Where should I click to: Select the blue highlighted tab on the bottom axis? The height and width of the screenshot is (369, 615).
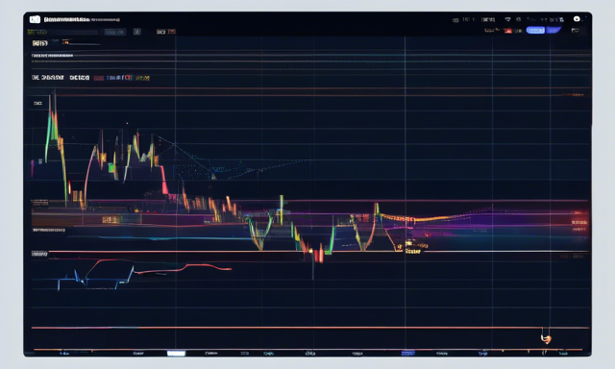407,354
